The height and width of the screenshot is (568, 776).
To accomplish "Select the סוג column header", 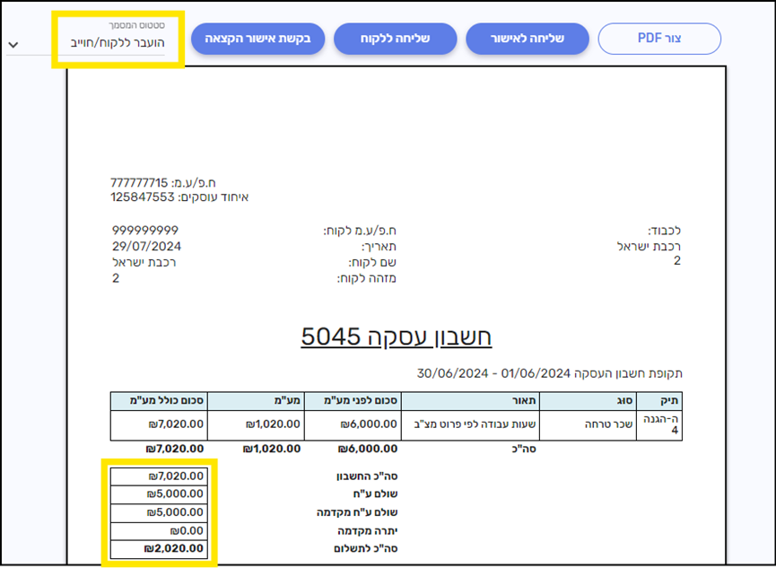I will point(597,401).
